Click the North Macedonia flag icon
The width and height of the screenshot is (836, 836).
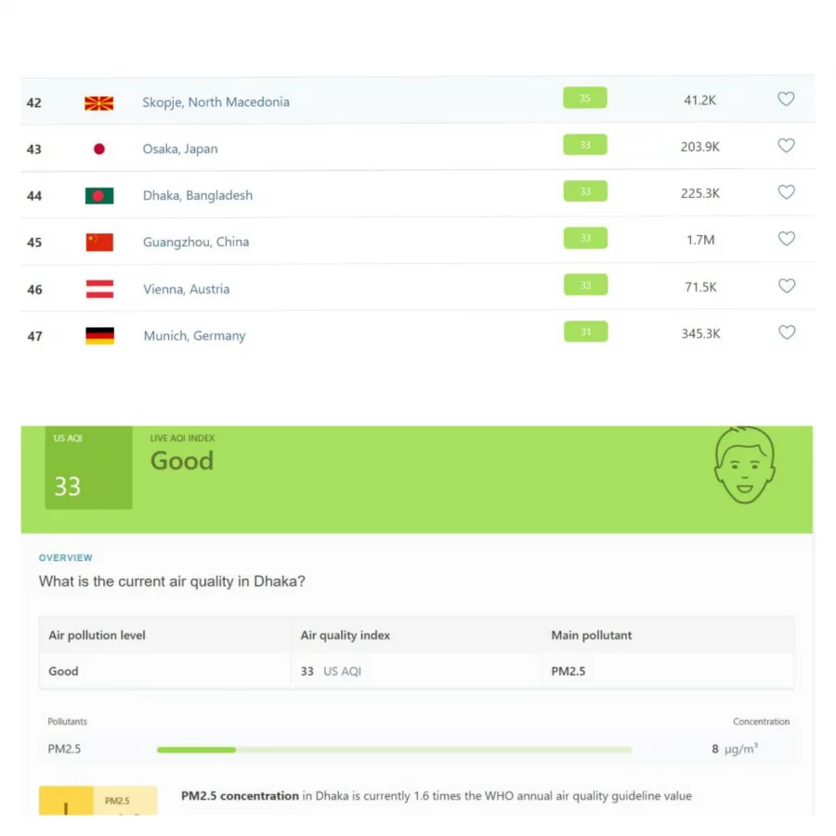pos(99,102)
